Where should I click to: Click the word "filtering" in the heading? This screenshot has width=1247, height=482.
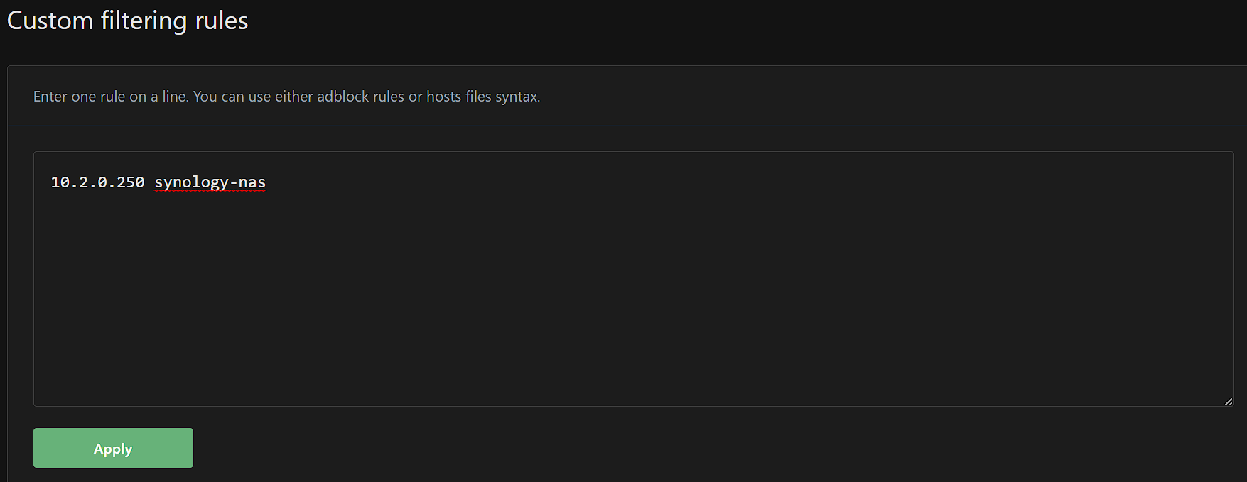click(144, 21)
